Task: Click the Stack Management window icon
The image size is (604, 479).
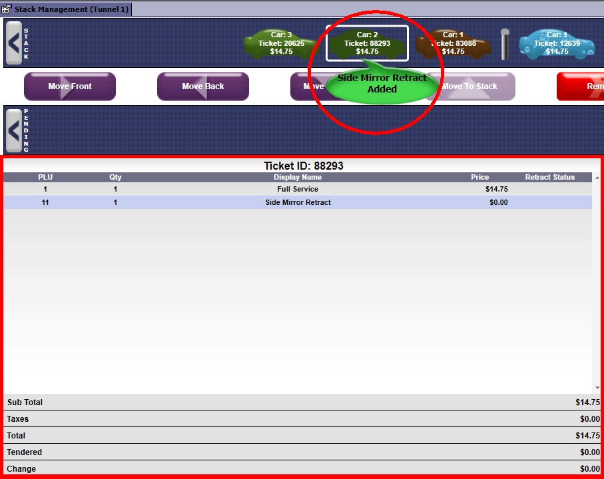Action: [7, 9]
